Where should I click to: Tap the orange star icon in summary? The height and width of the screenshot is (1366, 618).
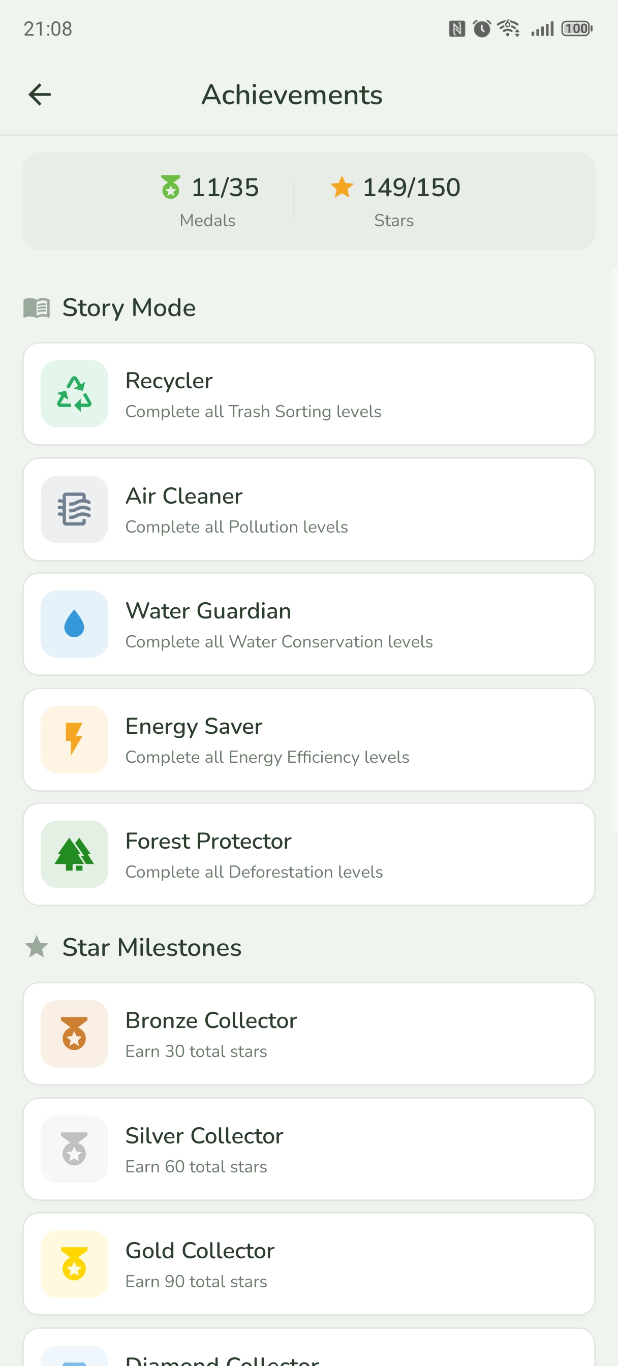(342, 187)
